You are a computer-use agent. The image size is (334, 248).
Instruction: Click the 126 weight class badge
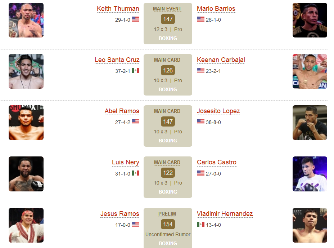(x=168, y=70)
